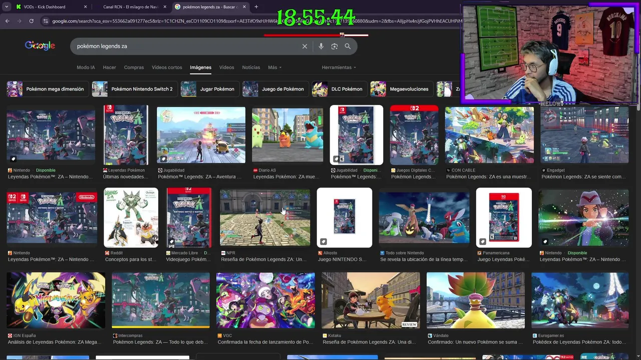This screenshot has height=360, width=641.
Task: Expand the Más dropdown
Action: (x=274, y=67)
